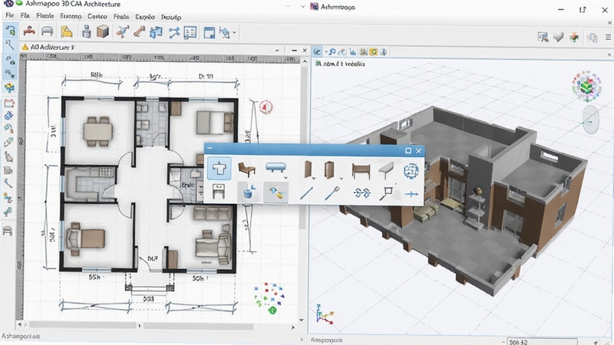Image resolution: width=614 pixels, height=345 pixels.
Task: Expand the single door dropdown arrow
Action: point(314,179)
